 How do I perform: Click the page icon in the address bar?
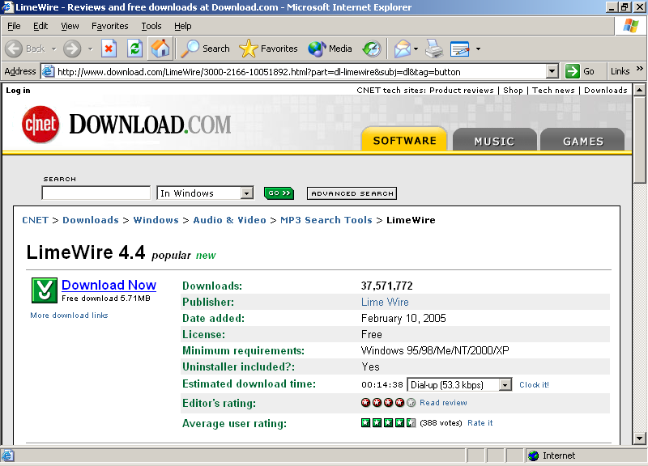[x=49, y=71]
